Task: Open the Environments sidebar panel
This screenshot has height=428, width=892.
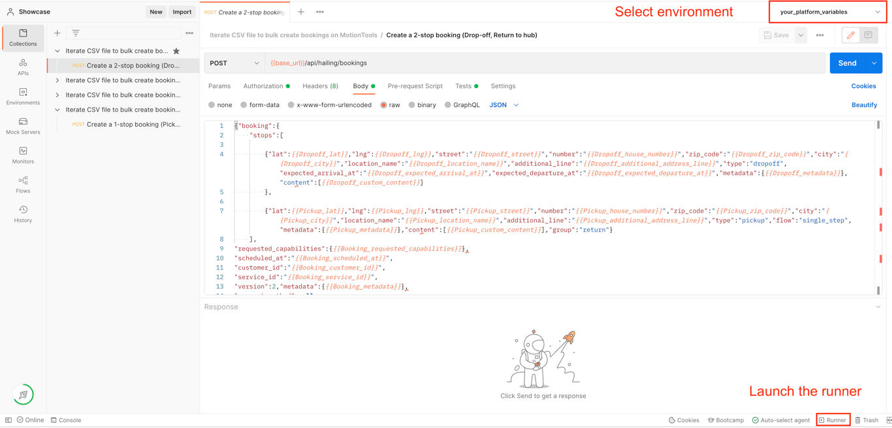Action: pyautogui.click(x=23, y=97)
